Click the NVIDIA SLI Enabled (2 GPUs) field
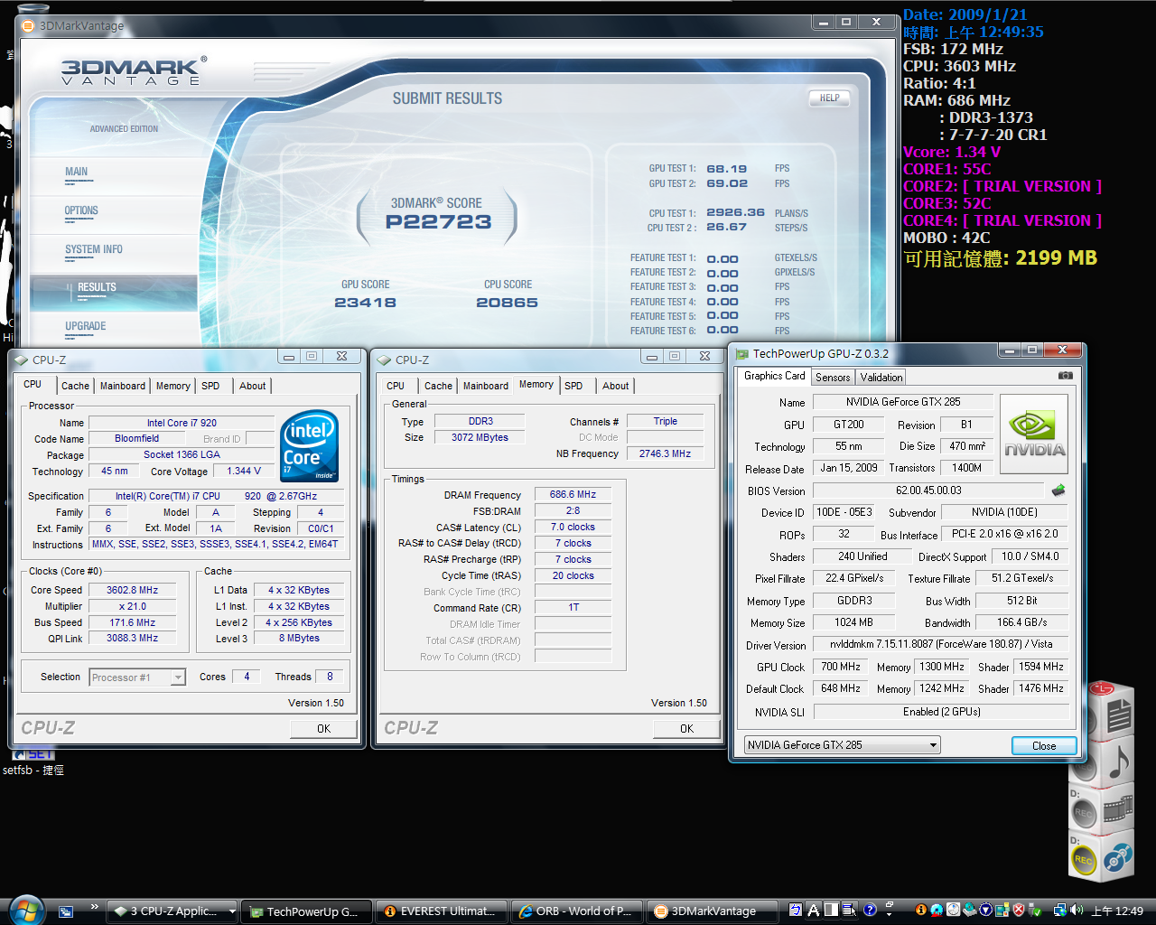 pos(941,712)
